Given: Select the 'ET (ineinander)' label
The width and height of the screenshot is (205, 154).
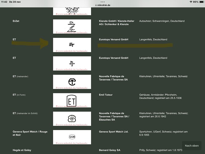Looking at the screenshot, I should tap(20, 76).
